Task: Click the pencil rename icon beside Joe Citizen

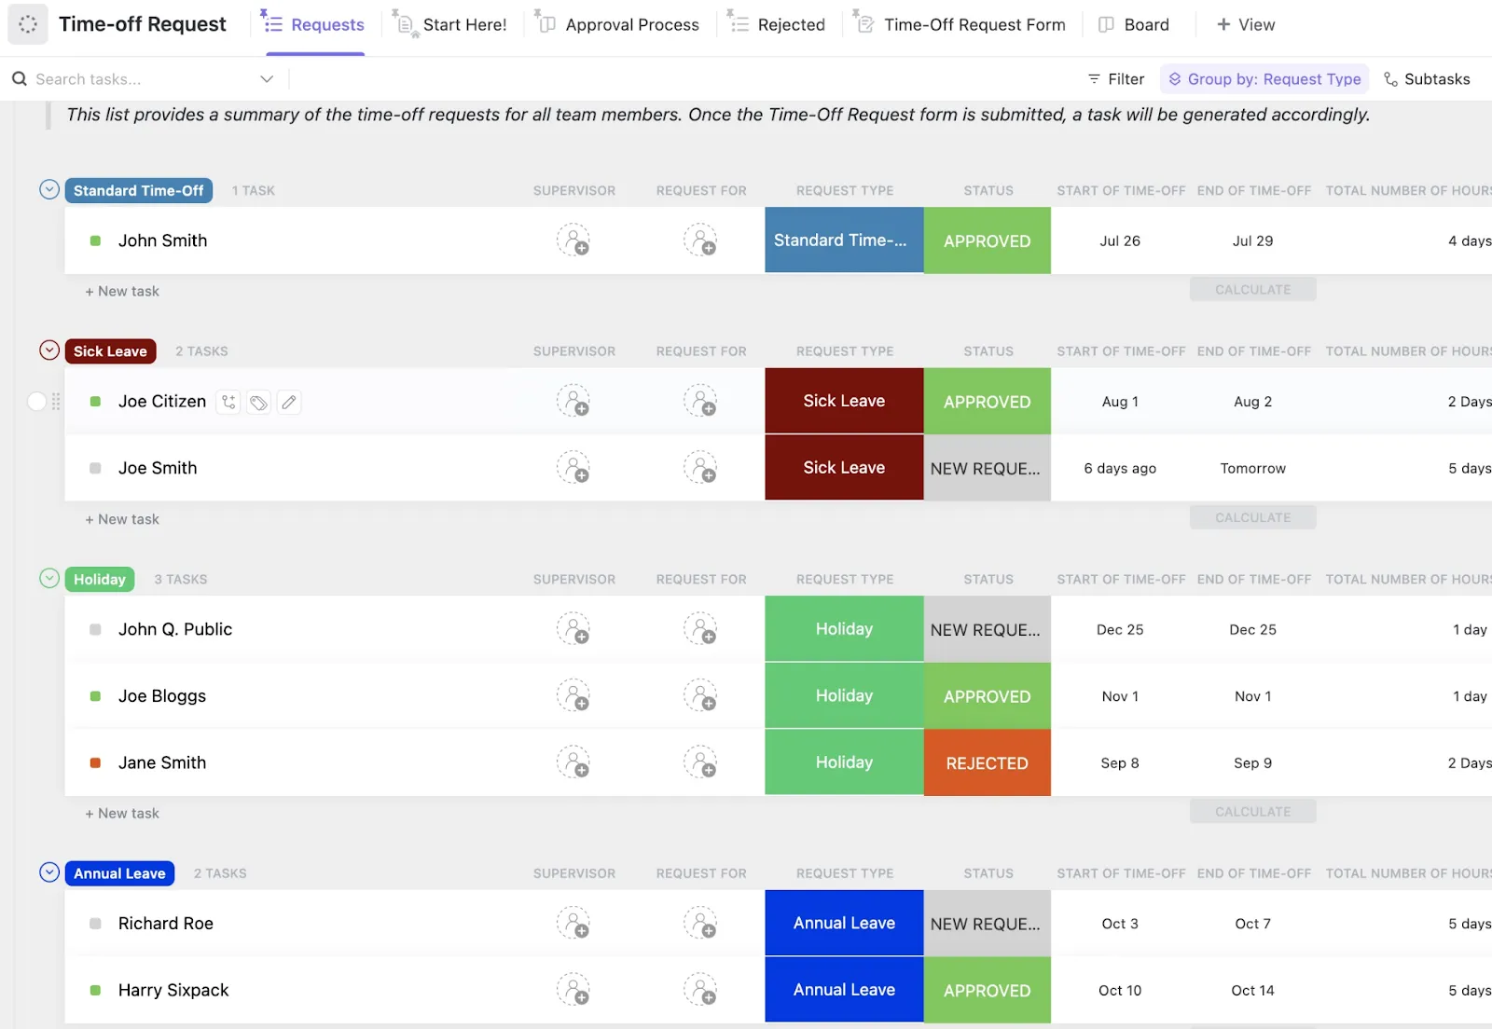Action: click(289, 402)
